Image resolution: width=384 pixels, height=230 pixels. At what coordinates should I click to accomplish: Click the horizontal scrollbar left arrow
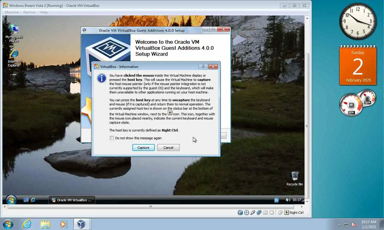pyautogui.click(x=5, y=207)
